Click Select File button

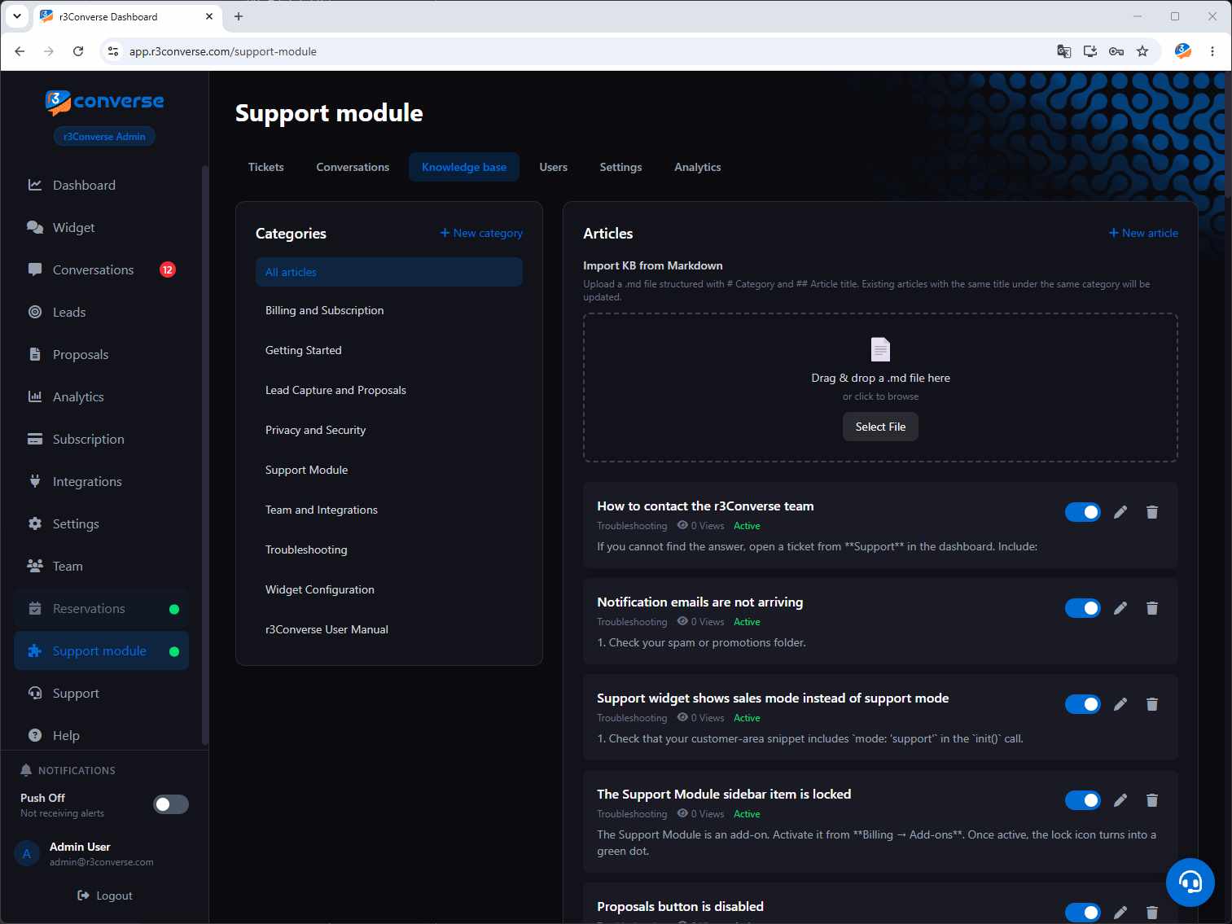(x=880, y=427)
